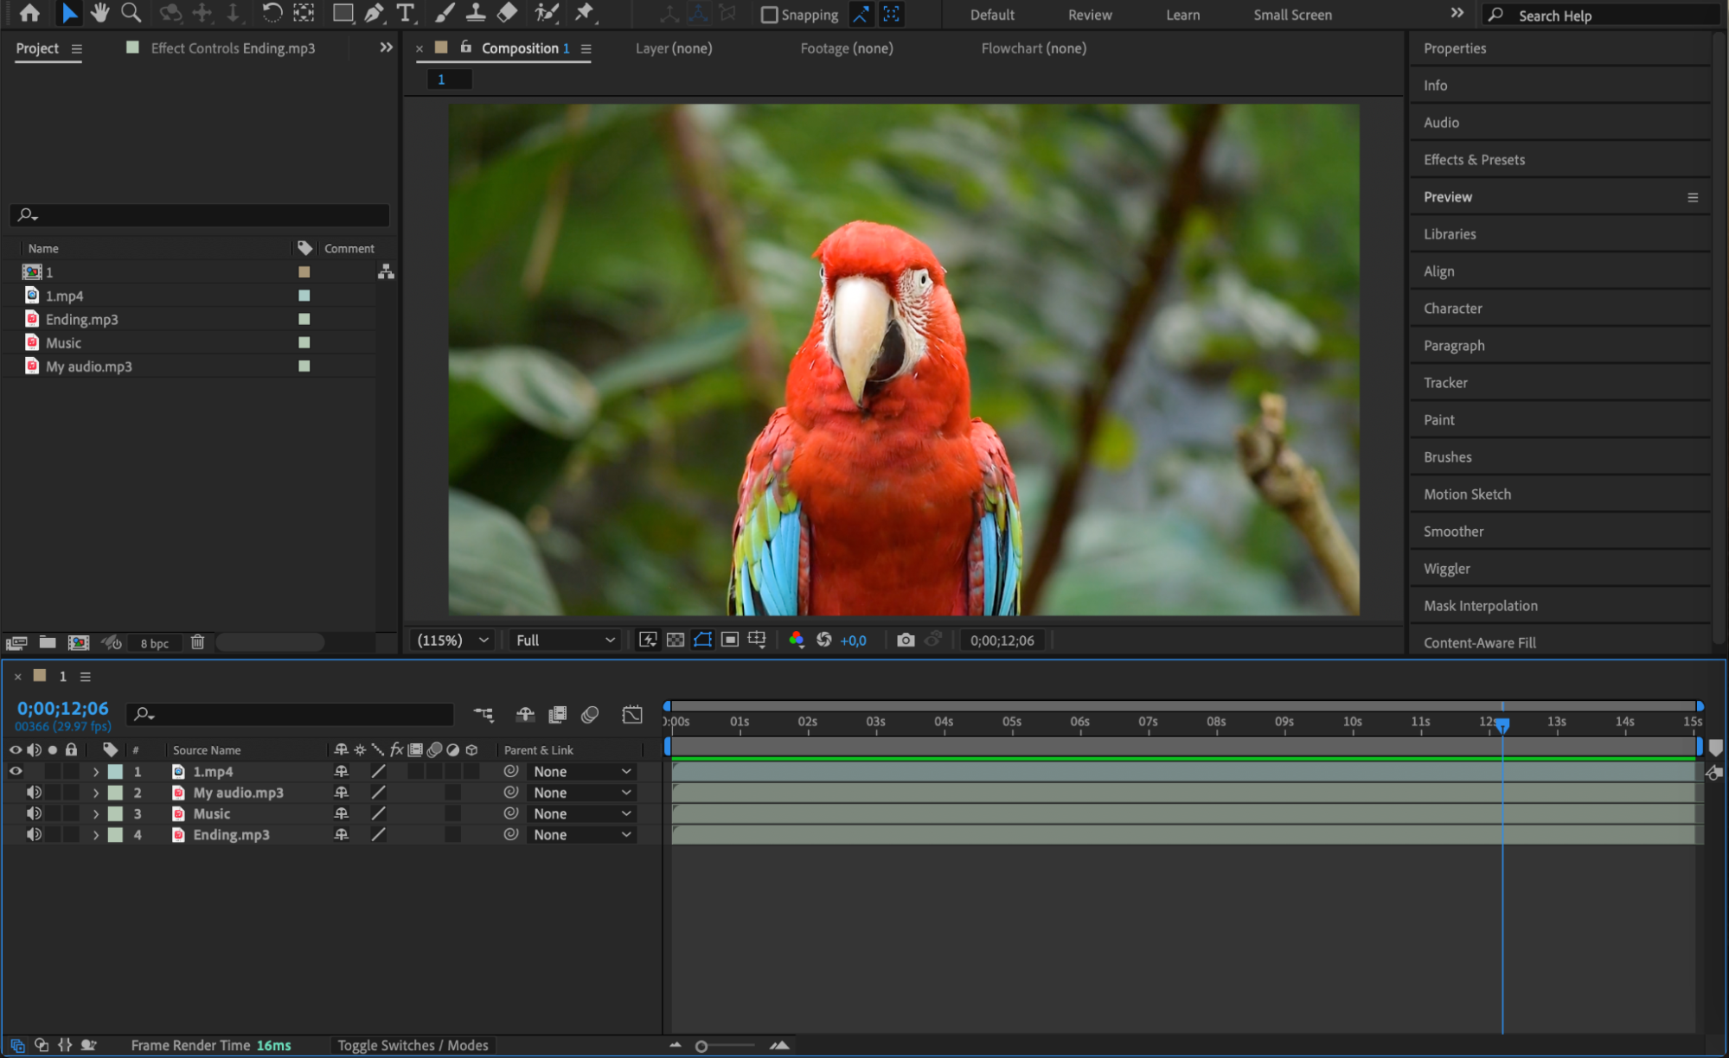Select the Hand tool in toolbar

100,13
